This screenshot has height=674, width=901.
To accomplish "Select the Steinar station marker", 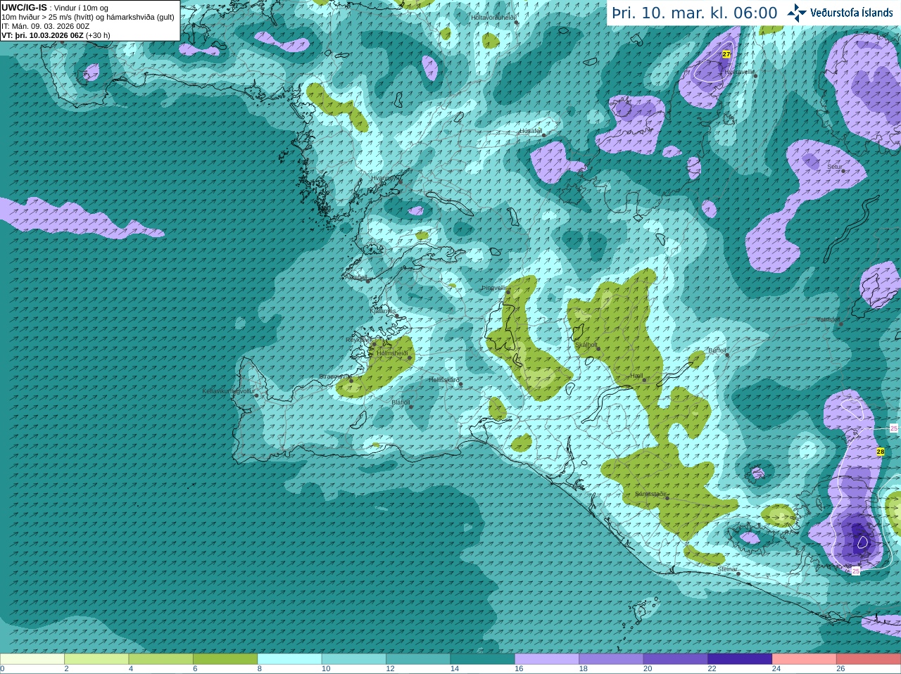I will pos(738,573).
